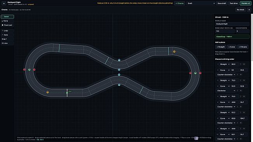Choose the Power pad tool
This screenshot has width=253, height=142.
click(7, 25)
